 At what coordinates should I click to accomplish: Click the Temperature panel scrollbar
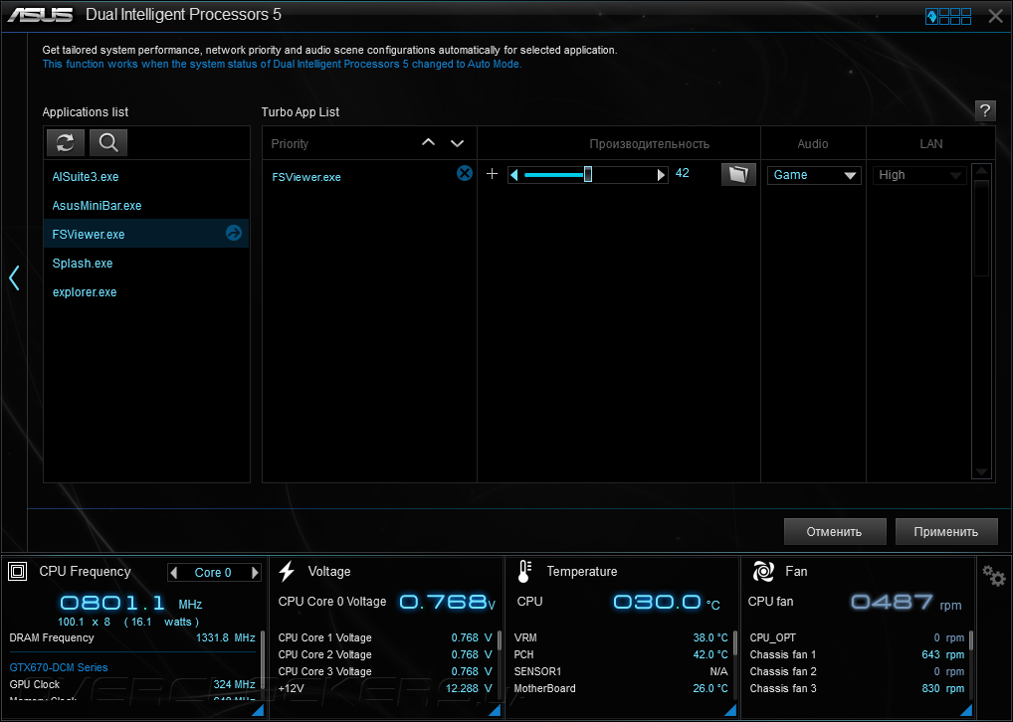735,641
